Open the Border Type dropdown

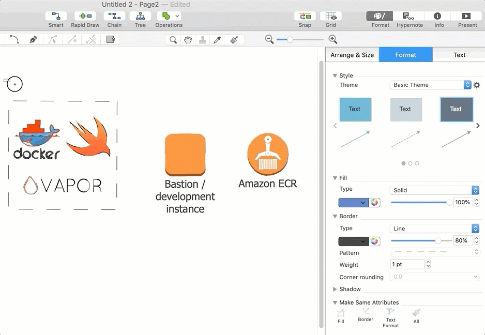click(x=434, y=229)
